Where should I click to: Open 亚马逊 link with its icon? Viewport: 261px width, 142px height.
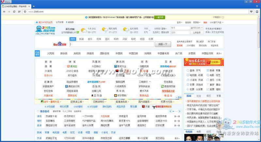pos(96,96)
